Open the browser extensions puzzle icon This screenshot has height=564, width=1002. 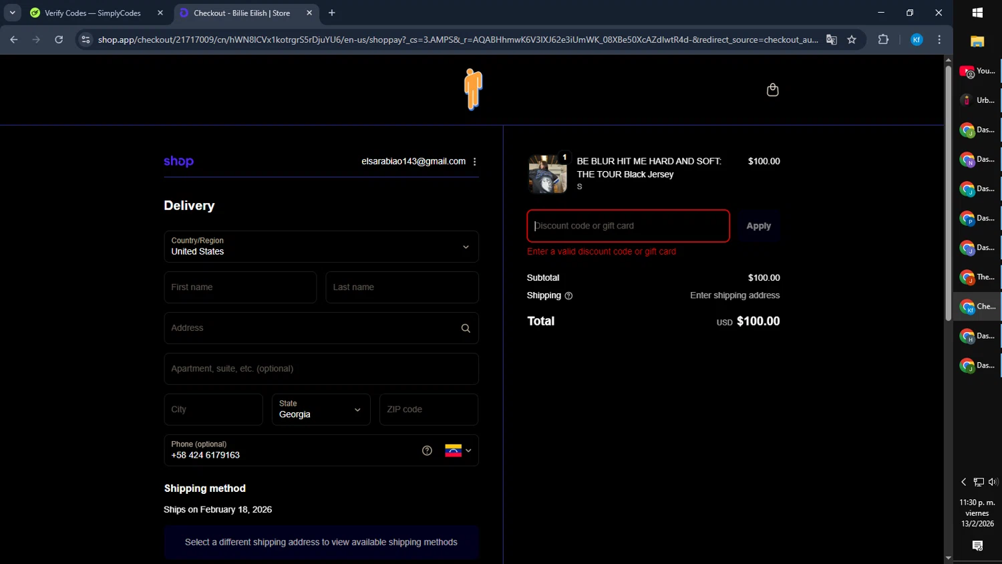tap(883, 39)
